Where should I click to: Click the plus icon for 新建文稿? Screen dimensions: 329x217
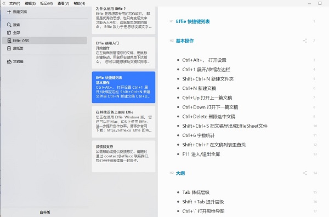9,12
